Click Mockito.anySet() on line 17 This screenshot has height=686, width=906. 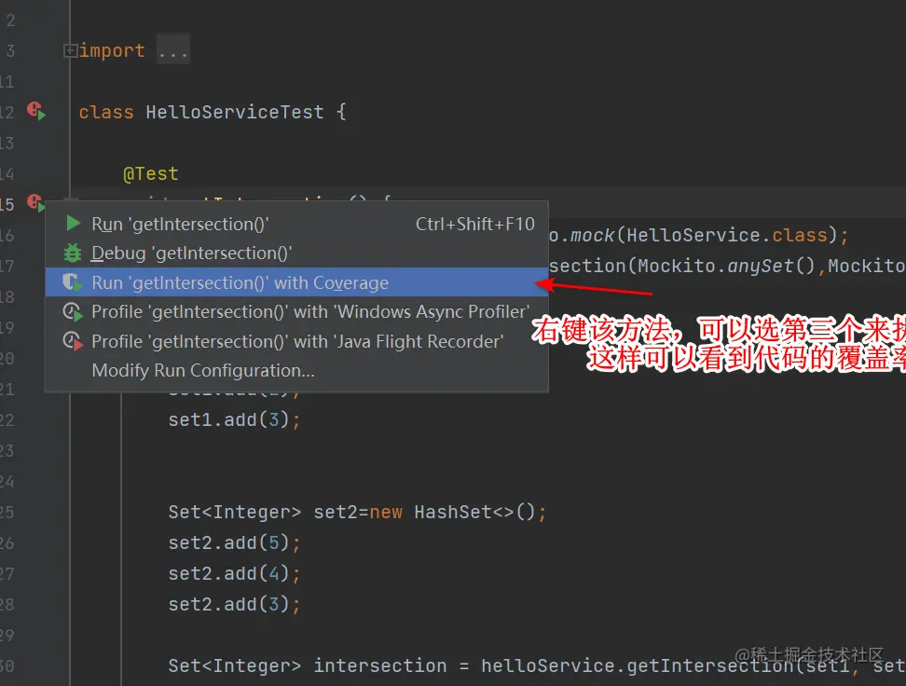click(726, 266)
